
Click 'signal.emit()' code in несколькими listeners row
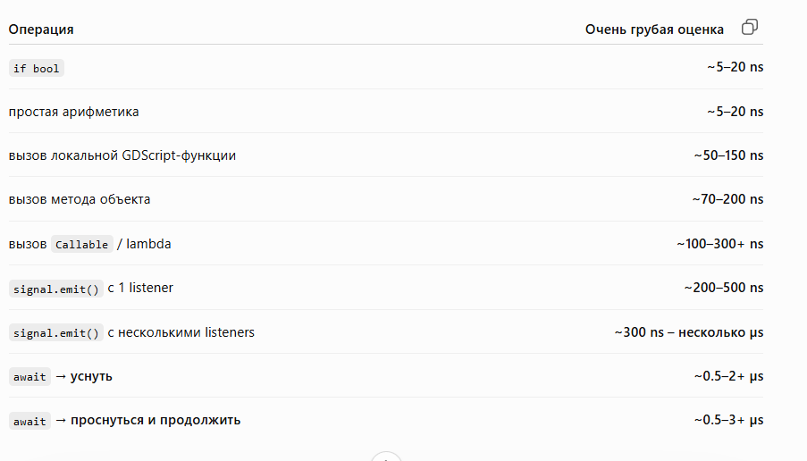(56, 333)
